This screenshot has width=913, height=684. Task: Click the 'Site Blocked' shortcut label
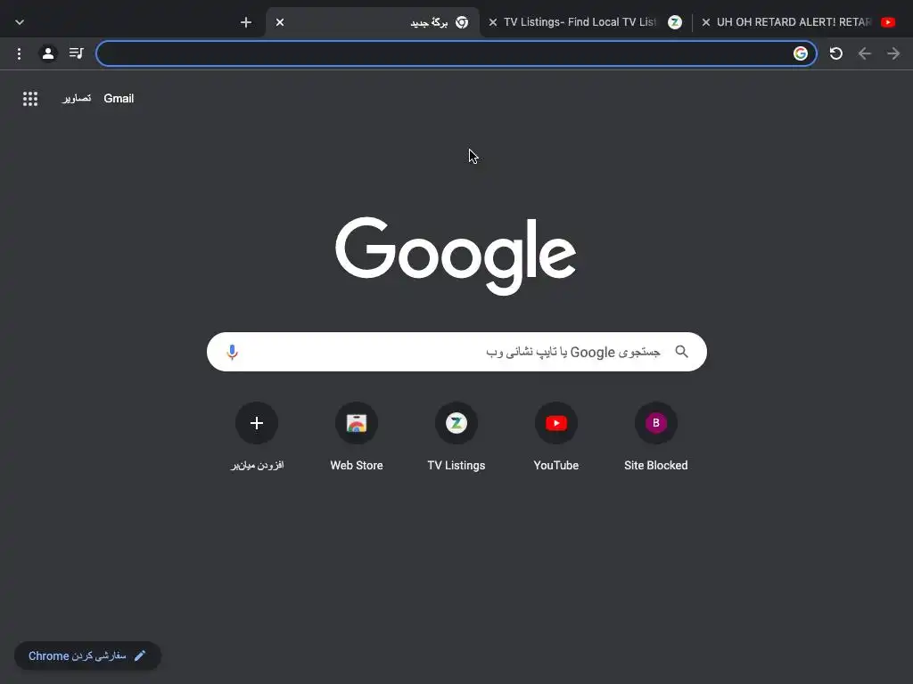pos(655,465)
